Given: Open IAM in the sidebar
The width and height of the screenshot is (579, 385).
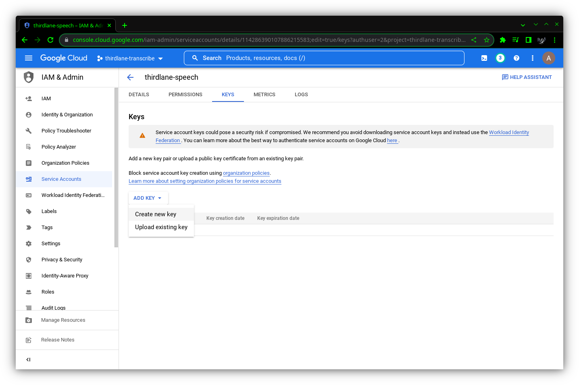Looking at the screenshot, I should [64, 99].
